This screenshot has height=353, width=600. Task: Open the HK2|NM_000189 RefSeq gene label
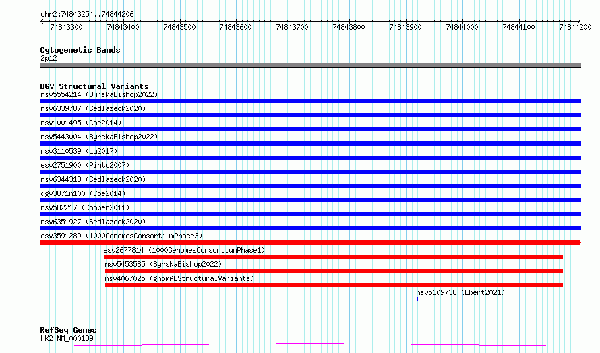[x=67, y=338]
